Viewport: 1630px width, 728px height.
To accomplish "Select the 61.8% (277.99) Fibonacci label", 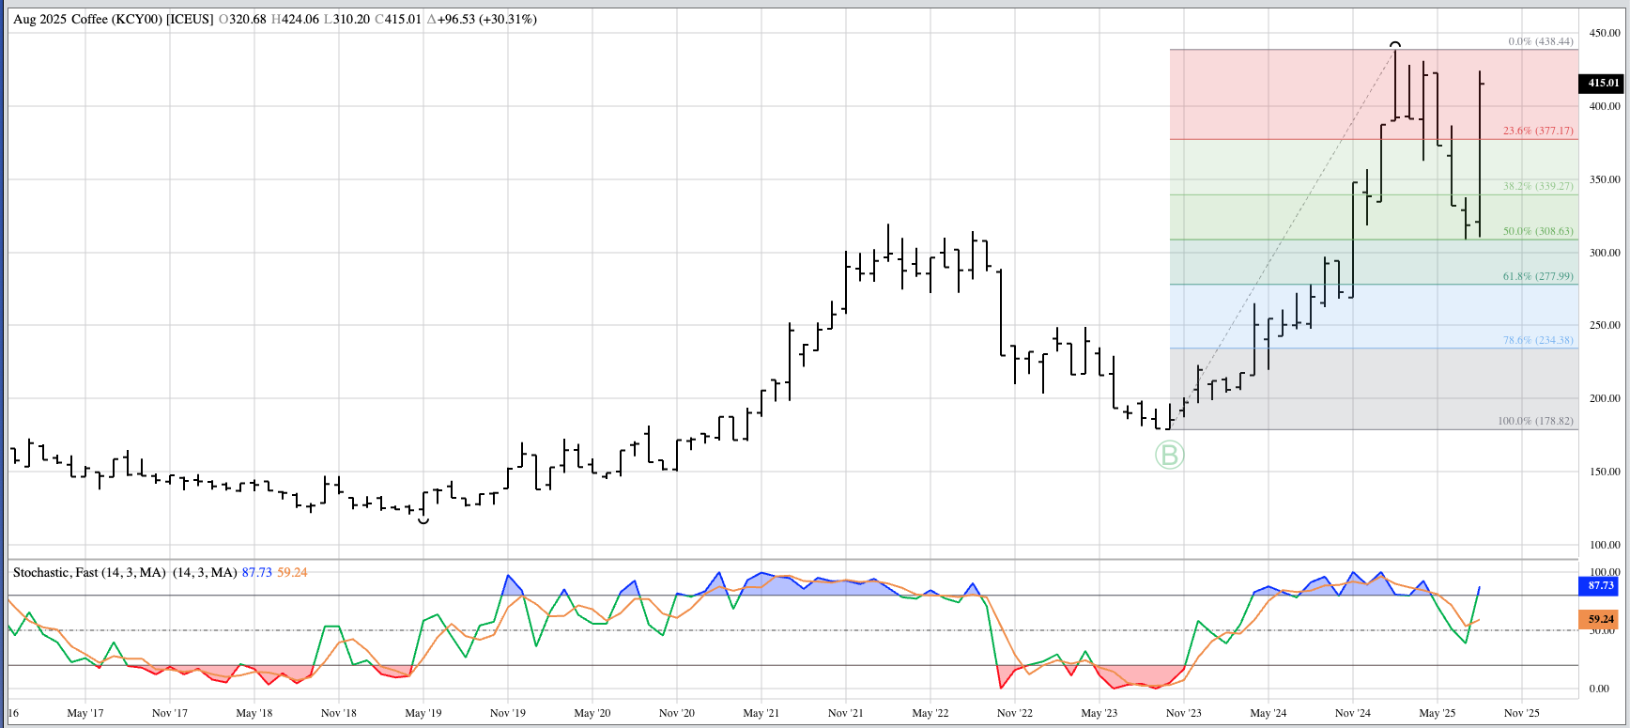I will pos(1537,276).
